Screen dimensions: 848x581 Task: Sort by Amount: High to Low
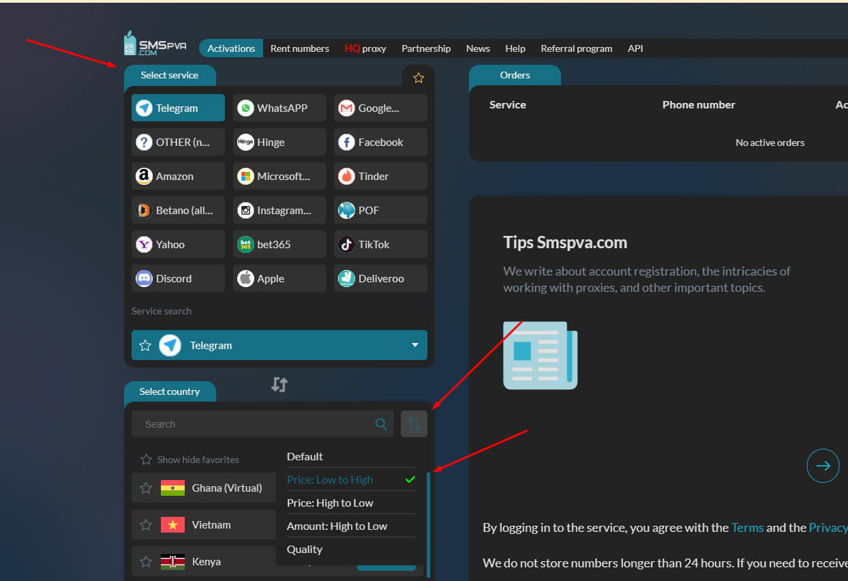(x=351, y=526)
